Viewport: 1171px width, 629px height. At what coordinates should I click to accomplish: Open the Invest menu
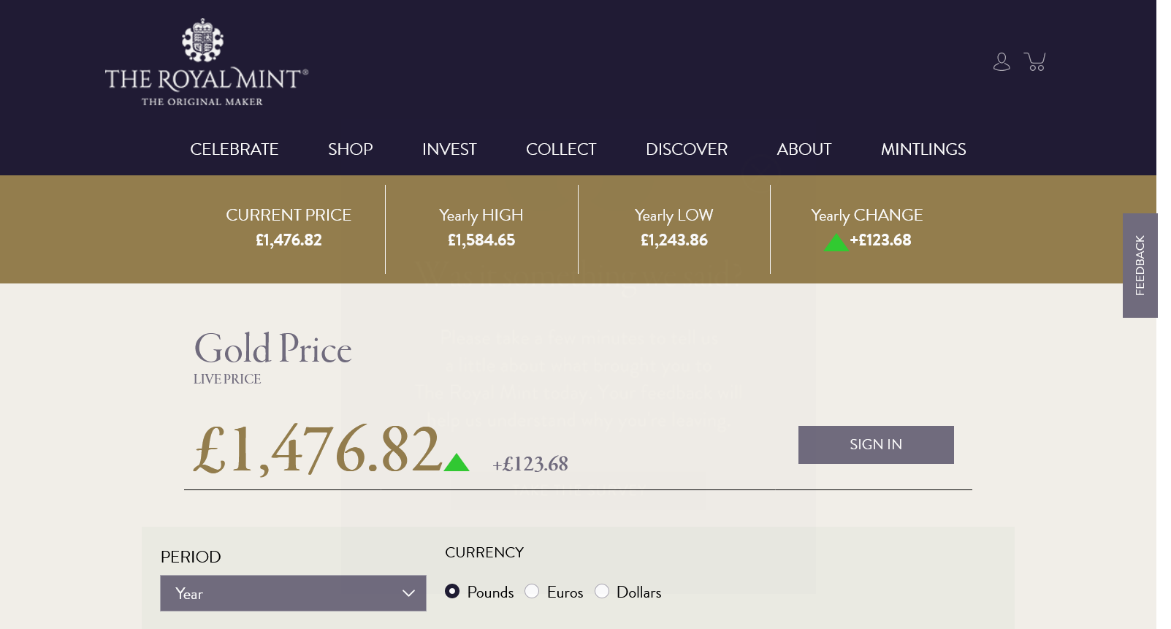449,149
